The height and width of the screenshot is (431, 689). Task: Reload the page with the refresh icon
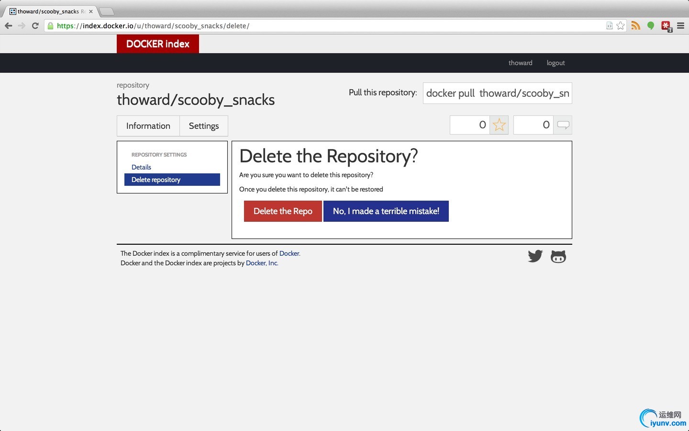35,26
